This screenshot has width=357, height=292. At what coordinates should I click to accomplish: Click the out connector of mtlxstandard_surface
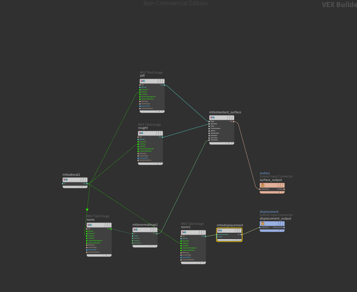coord(234,121)
